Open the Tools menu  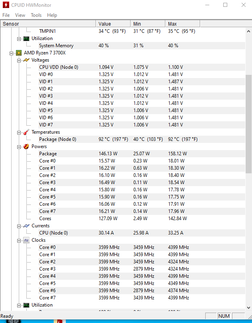pyautogui.click(x=36, y=15)
